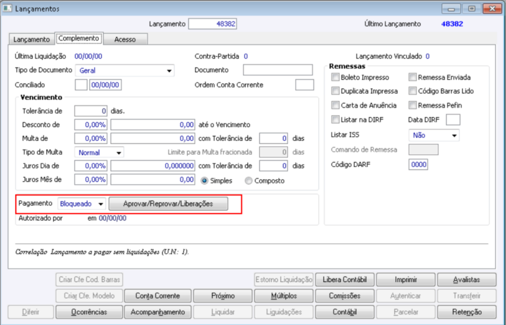Click the Juros Mês de value field
Viewport: 506px width, 325px height.
tap(152, 180)
